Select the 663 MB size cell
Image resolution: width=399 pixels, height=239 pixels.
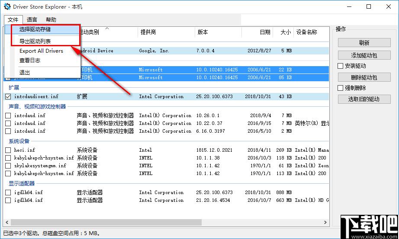(x=284, y=201)
